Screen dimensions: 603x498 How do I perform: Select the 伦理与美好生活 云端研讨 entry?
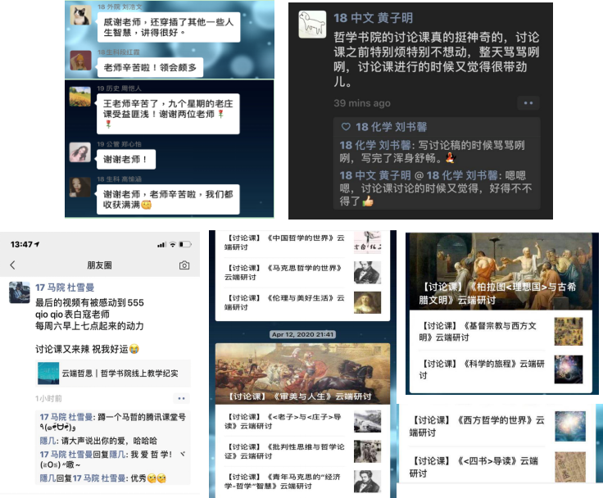pos(302,302)
